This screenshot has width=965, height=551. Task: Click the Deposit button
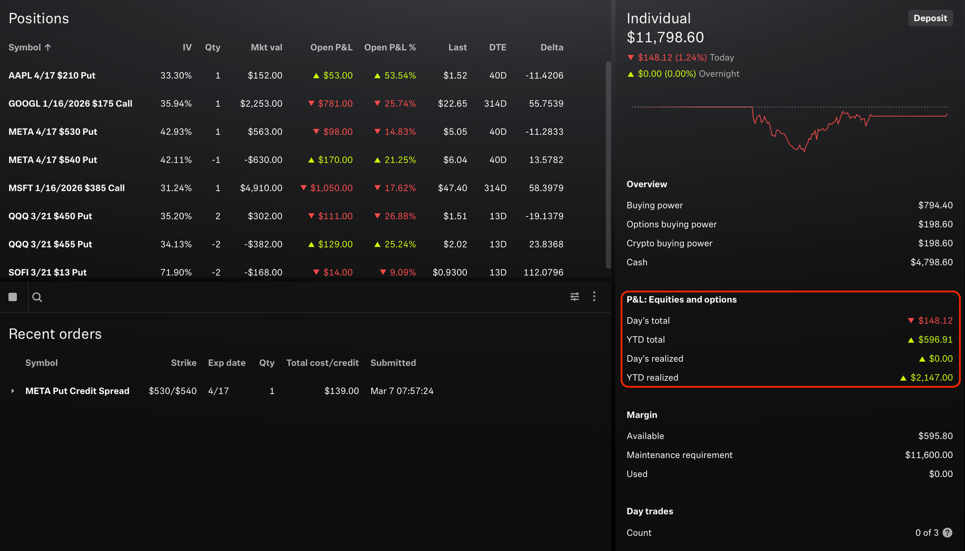(930, 18)
